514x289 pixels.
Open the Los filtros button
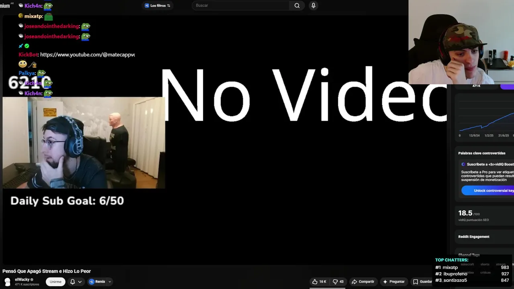(x=157, y=6)
